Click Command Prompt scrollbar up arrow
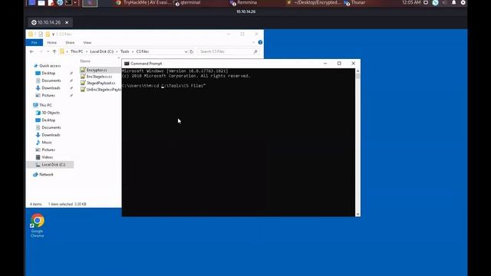 tap(358, 71)
